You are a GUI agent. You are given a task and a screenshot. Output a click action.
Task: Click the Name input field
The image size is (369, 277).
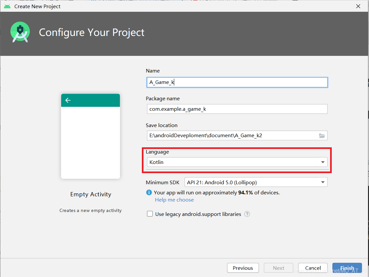[237, 82]
